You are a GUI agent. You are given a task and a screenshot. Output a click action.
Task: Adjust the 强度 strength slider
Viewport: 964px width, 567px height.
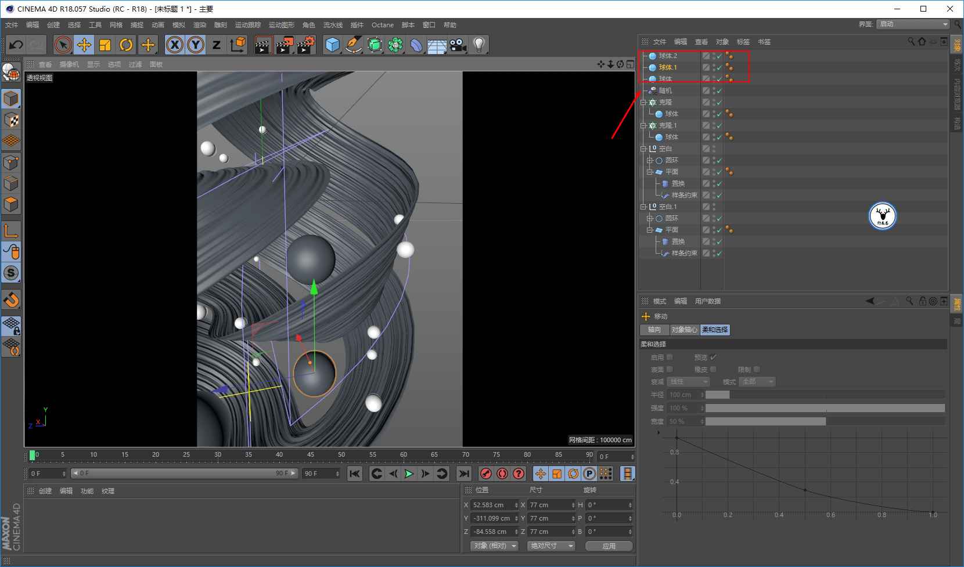(x=825, y=408)
